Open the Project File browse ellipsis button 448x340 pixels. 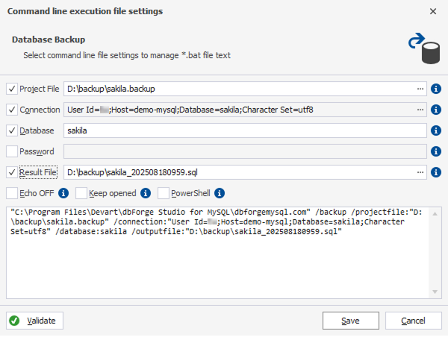(420, 89)
